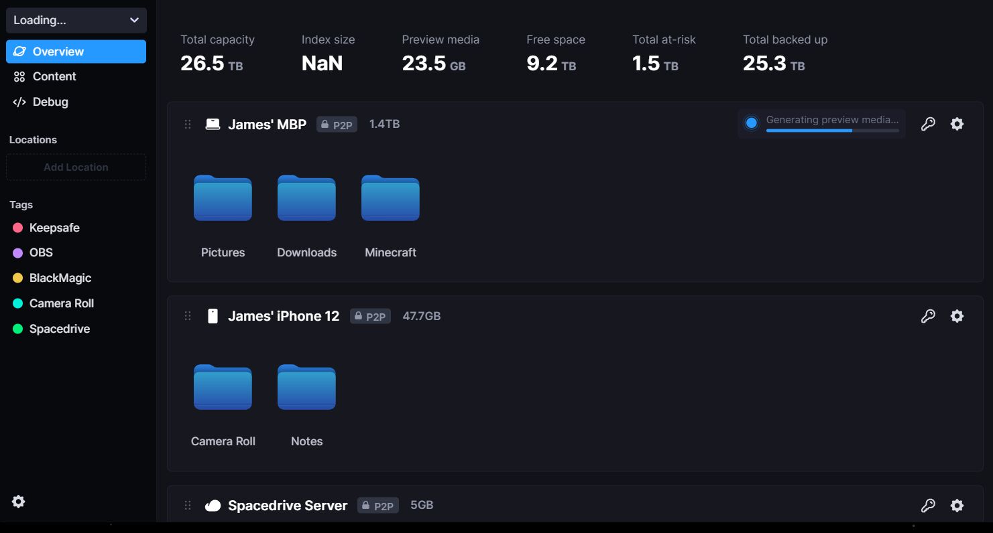The width and height of the screenshot is (993, 533).
Task: Click the Debug code icon
Action: (19, 102)
